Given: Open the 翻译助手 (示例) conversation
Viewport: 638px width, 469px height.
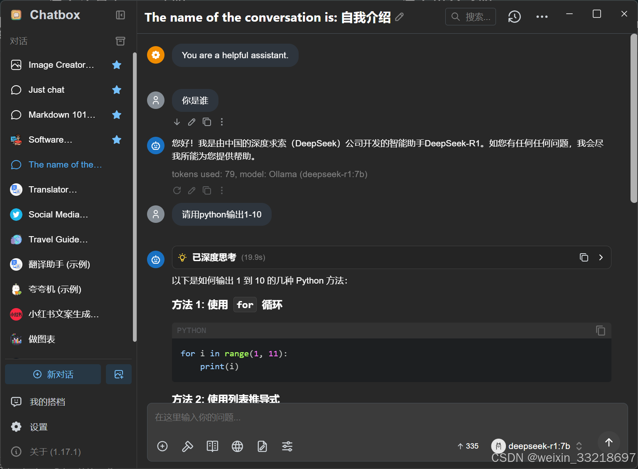Looking at the screenshot, I should pos(66,264).
